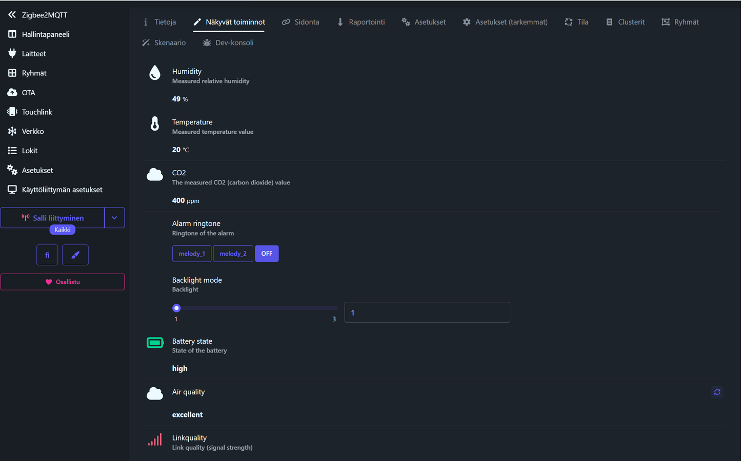Click the Laitteet plug icon

coord(12,53)
